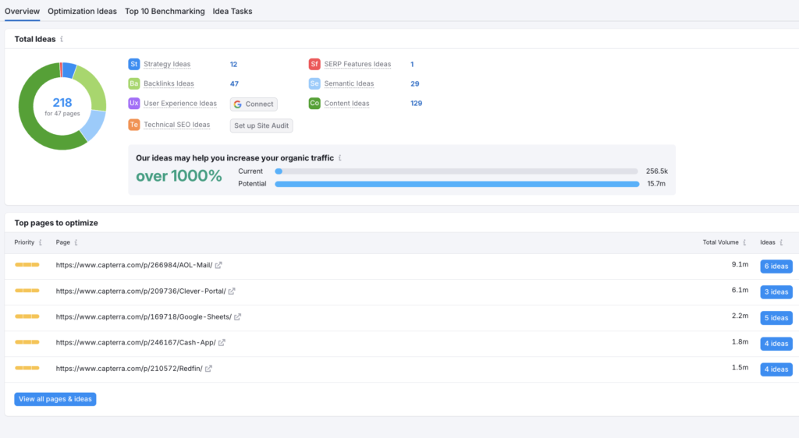Open 6 ideas for AOL-Mail
Viewport: 799px width, 438px height.
[x=776, y=267]
